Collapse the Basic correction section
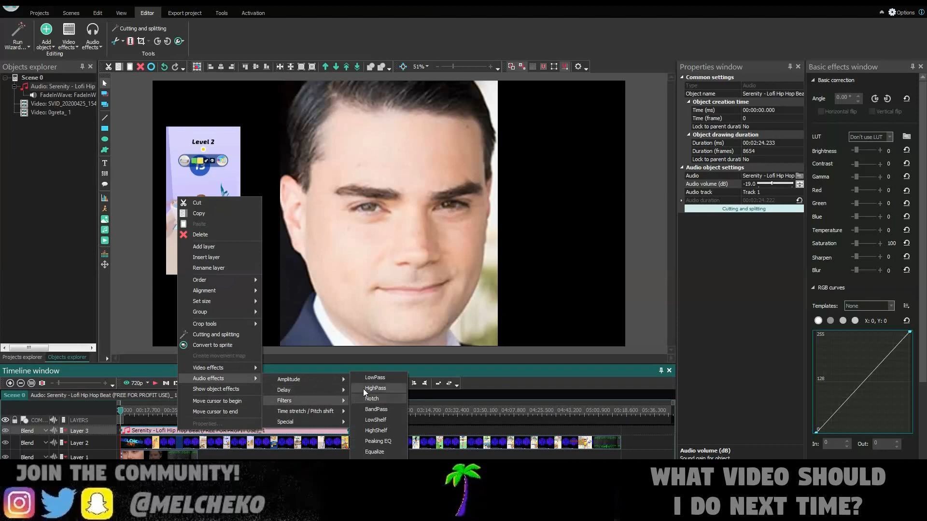This screenshot has height=521, width=927. click(x=813, y=80)
